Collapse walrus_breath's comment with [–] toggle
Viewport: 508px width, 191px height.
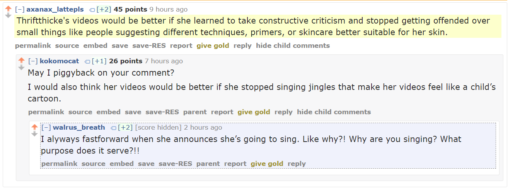(46, 127)
